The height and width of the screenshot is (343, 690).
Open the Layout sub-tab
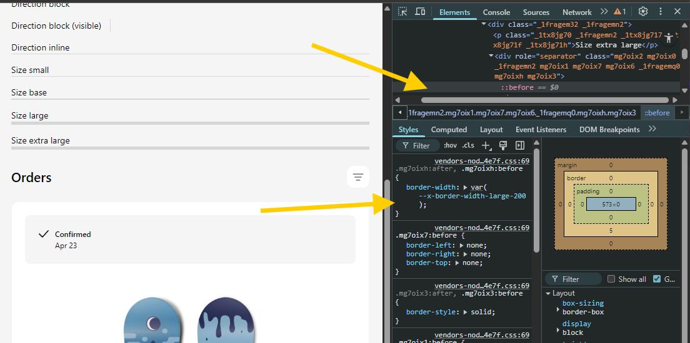tap(491, 130)
